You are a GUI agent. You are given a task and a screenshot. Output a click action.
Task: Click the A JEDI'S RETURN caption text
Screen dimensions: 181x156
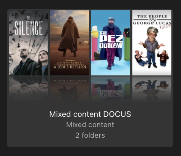click(69, 67)
